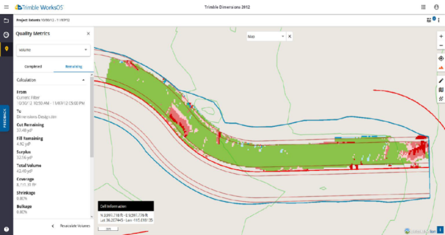Click the Quality Metrics panel scrollbar

[x=92, y=116]
